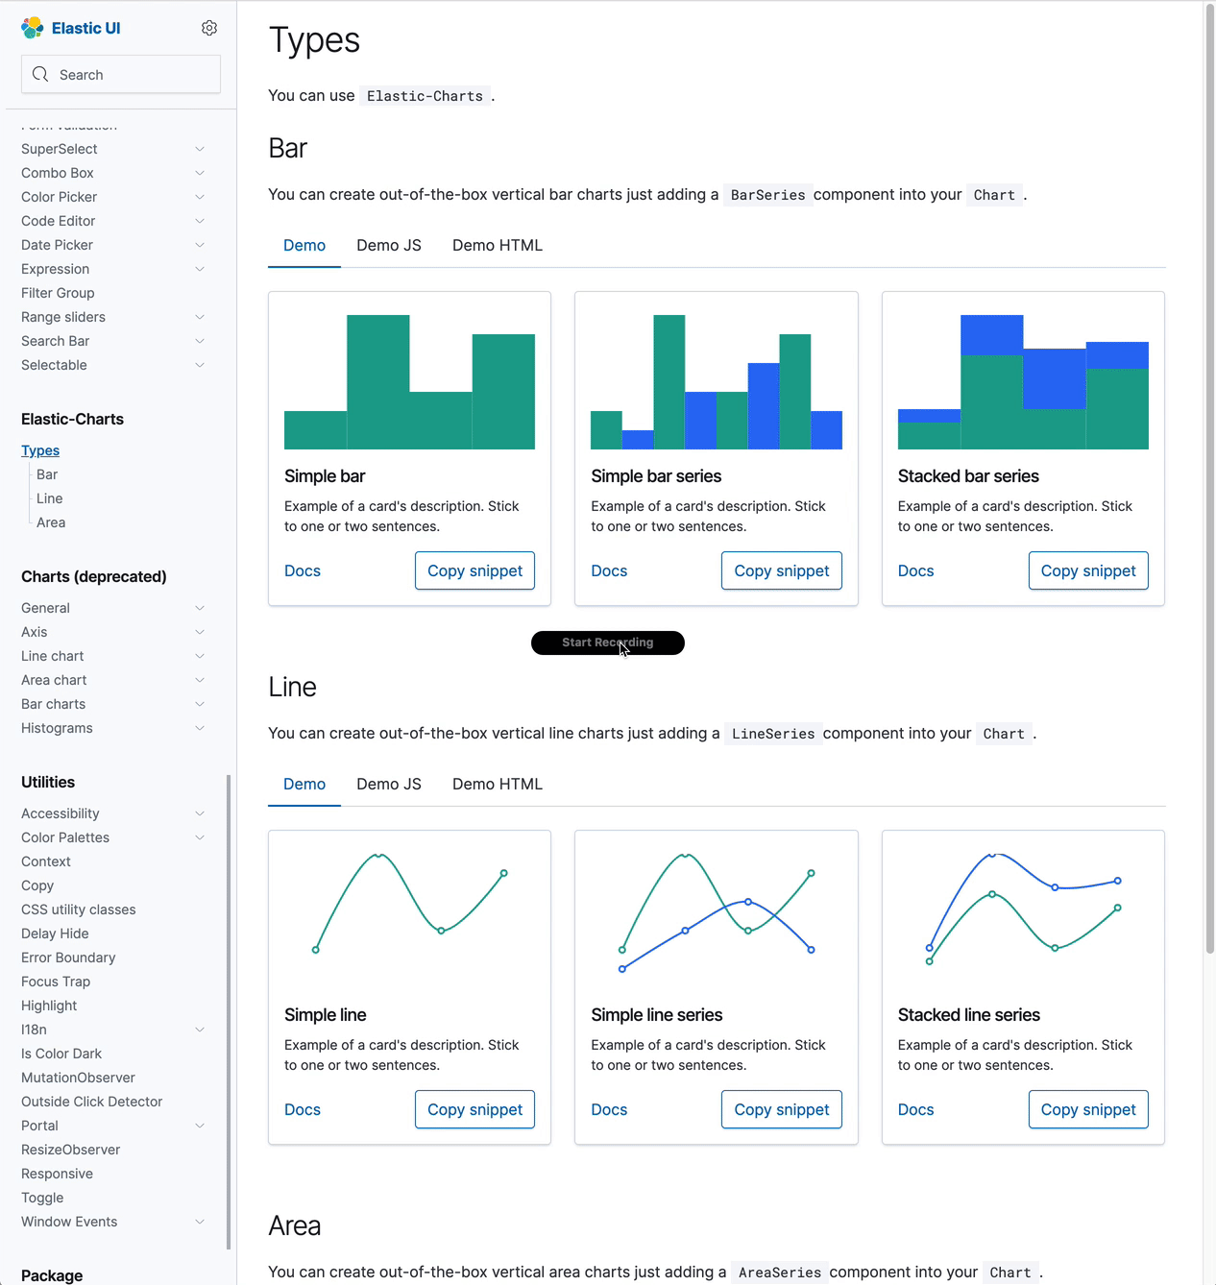Open the Outside Click Detector page

92,1102
